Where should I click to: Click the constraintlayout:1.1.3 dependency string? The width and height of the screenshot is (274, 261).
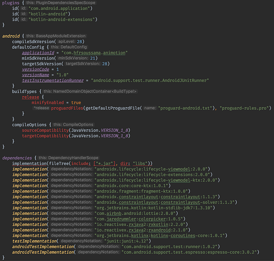[x=156, y=197]
